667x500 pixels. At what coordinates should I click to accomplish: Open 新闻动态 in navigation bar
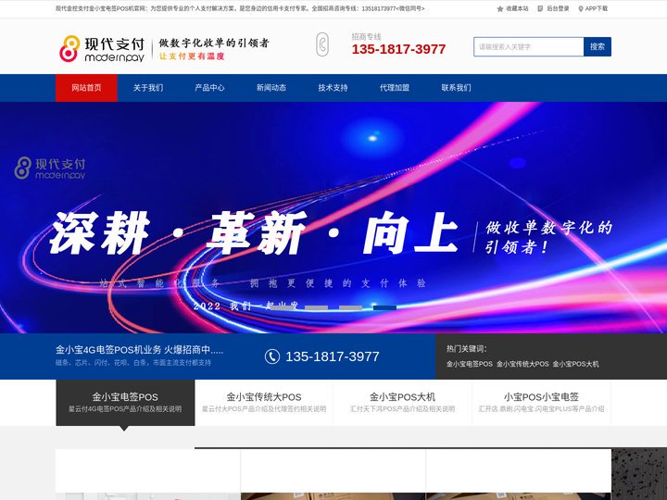click(x=271, y=88)
